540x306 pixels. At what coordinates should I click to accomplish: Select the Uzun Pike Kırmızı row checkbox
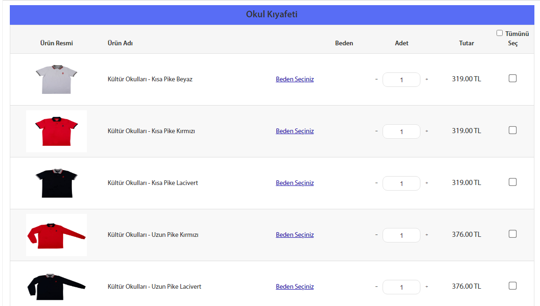tap(512, 234)
